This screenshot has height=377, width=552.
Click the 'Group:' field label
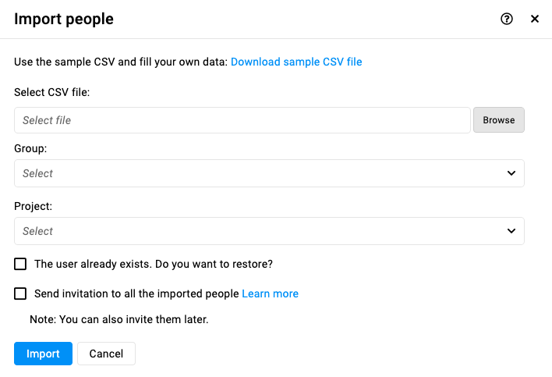coord(30,148)
